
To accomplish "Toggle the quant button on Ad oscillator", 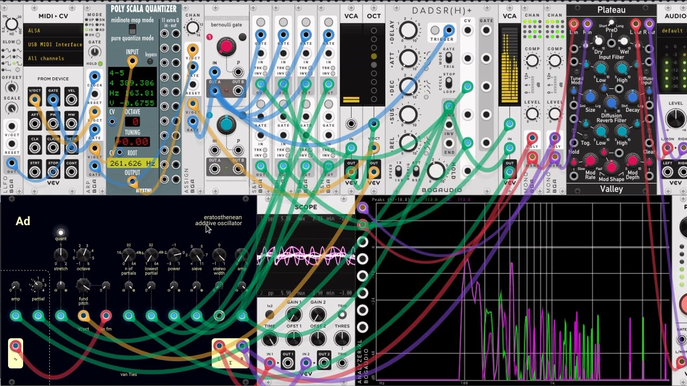I will coord(61,233).
